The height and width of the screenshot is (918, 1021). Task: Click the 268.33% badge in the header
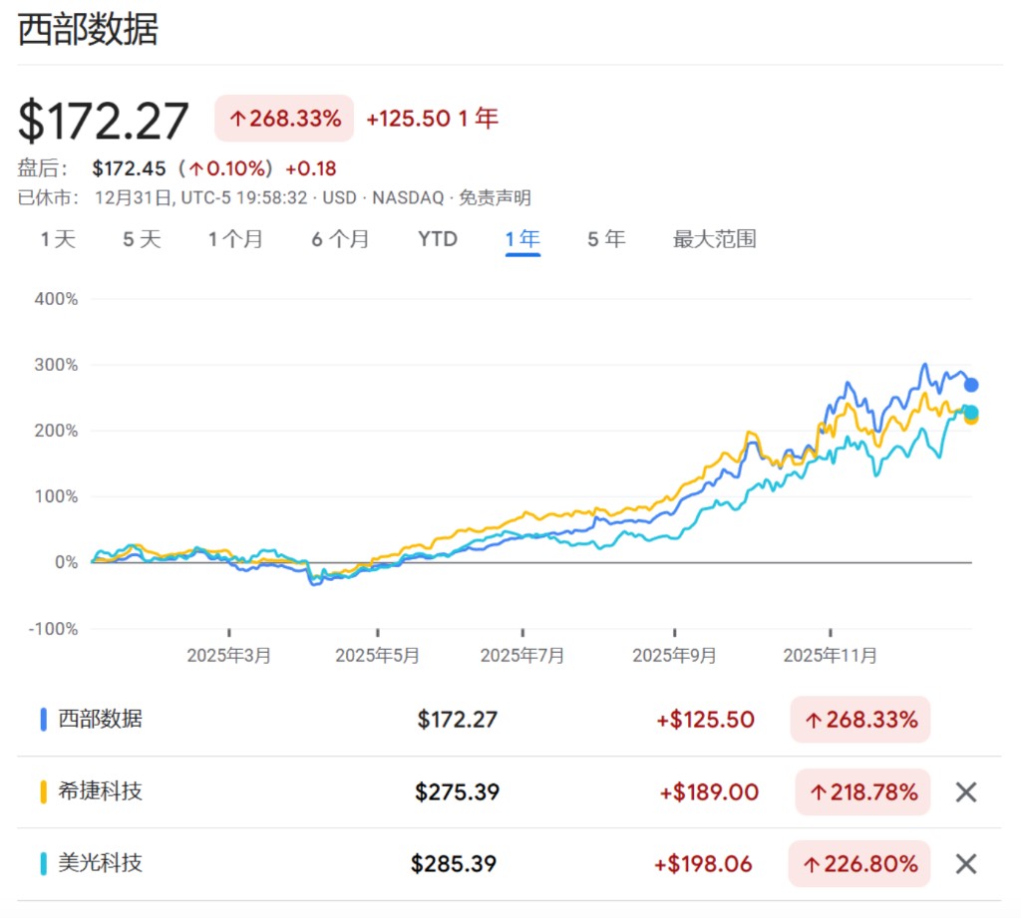[x=284, y=119]
